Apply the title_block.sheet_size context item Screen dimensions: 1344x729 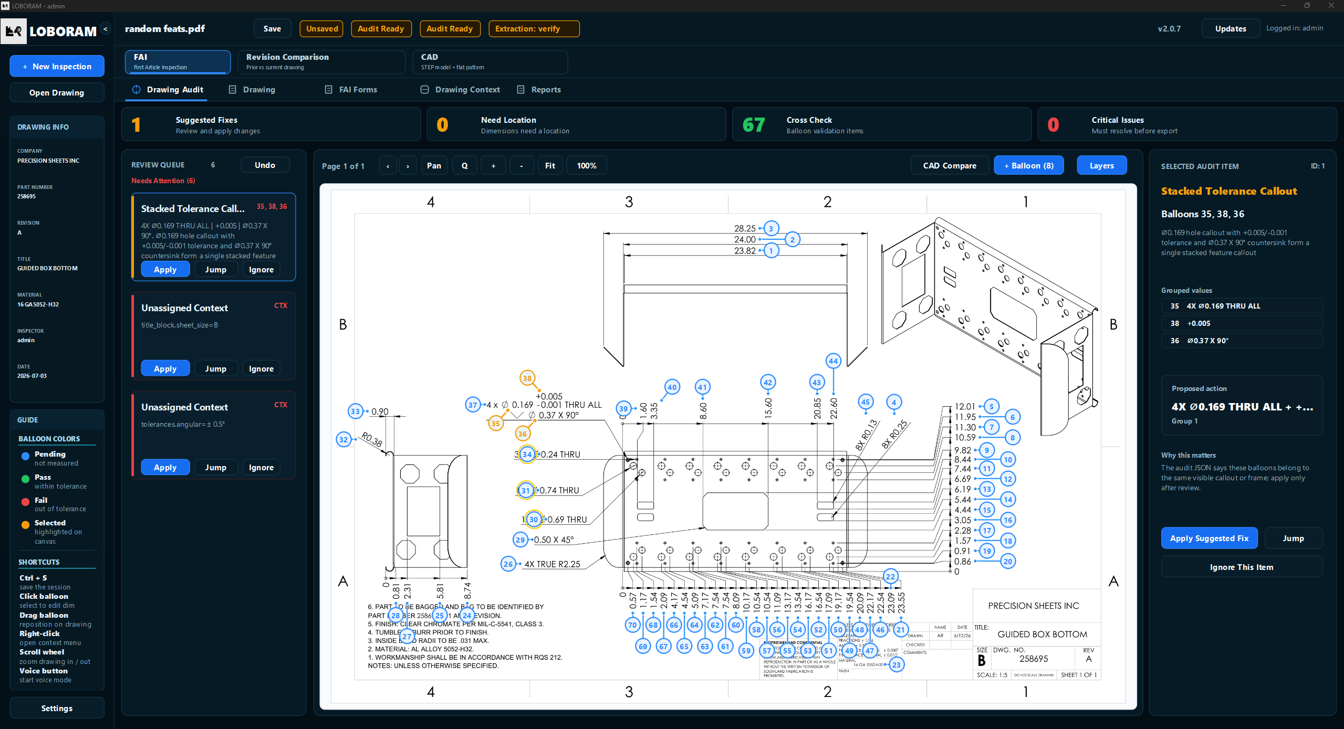coord(165,369)
